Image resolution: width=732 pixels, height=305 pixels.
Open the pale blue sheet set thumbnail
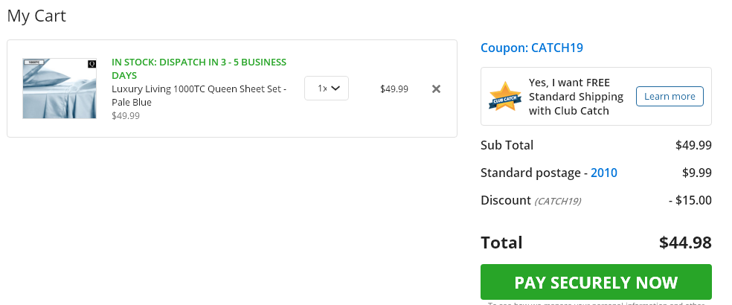(60, 89)
